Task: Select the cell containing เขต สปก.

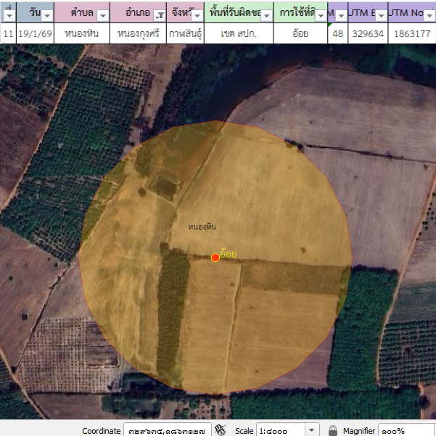Action: tap(239, 33)
